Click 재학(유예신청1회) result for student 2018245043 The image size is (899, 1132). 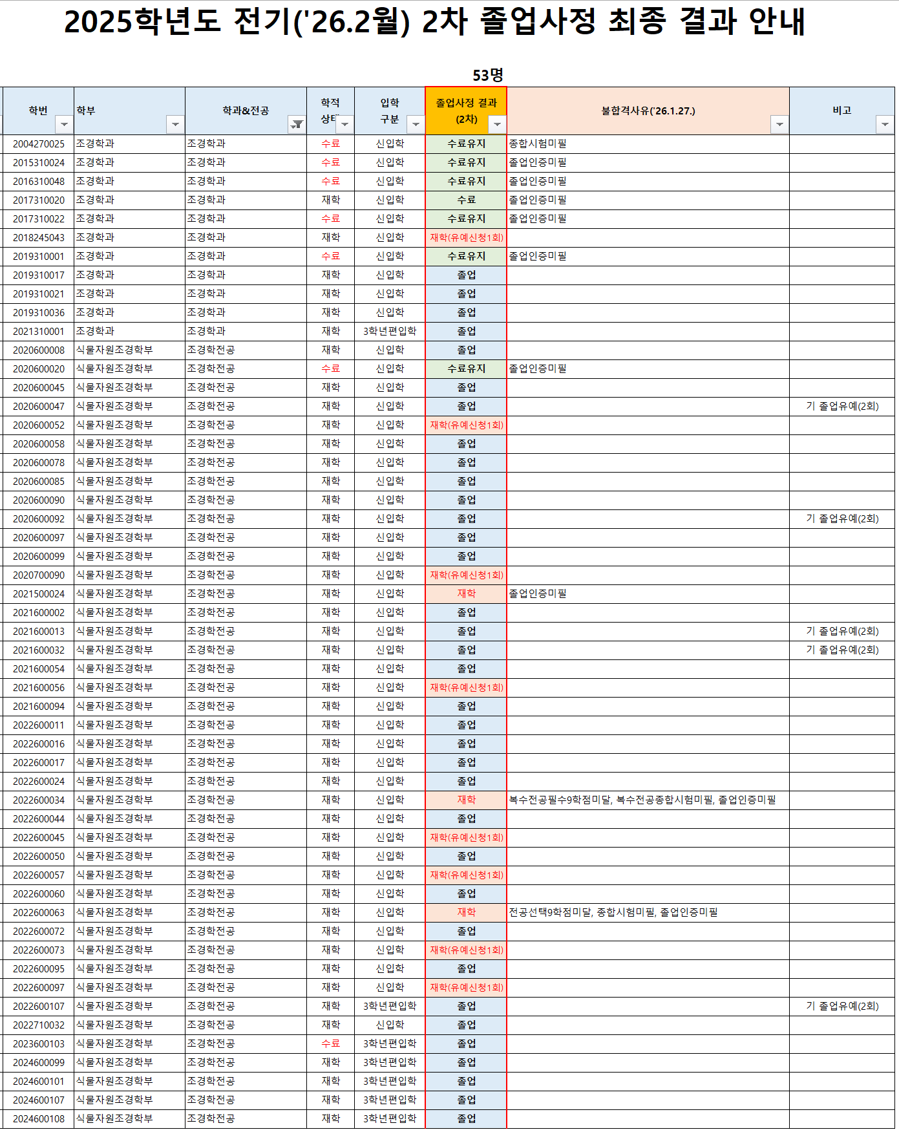coord(466,238)
